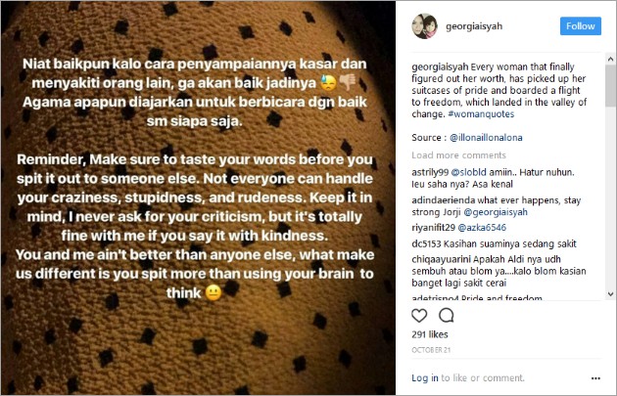Open riyanifit29 commenter profile

click(433, 228)
